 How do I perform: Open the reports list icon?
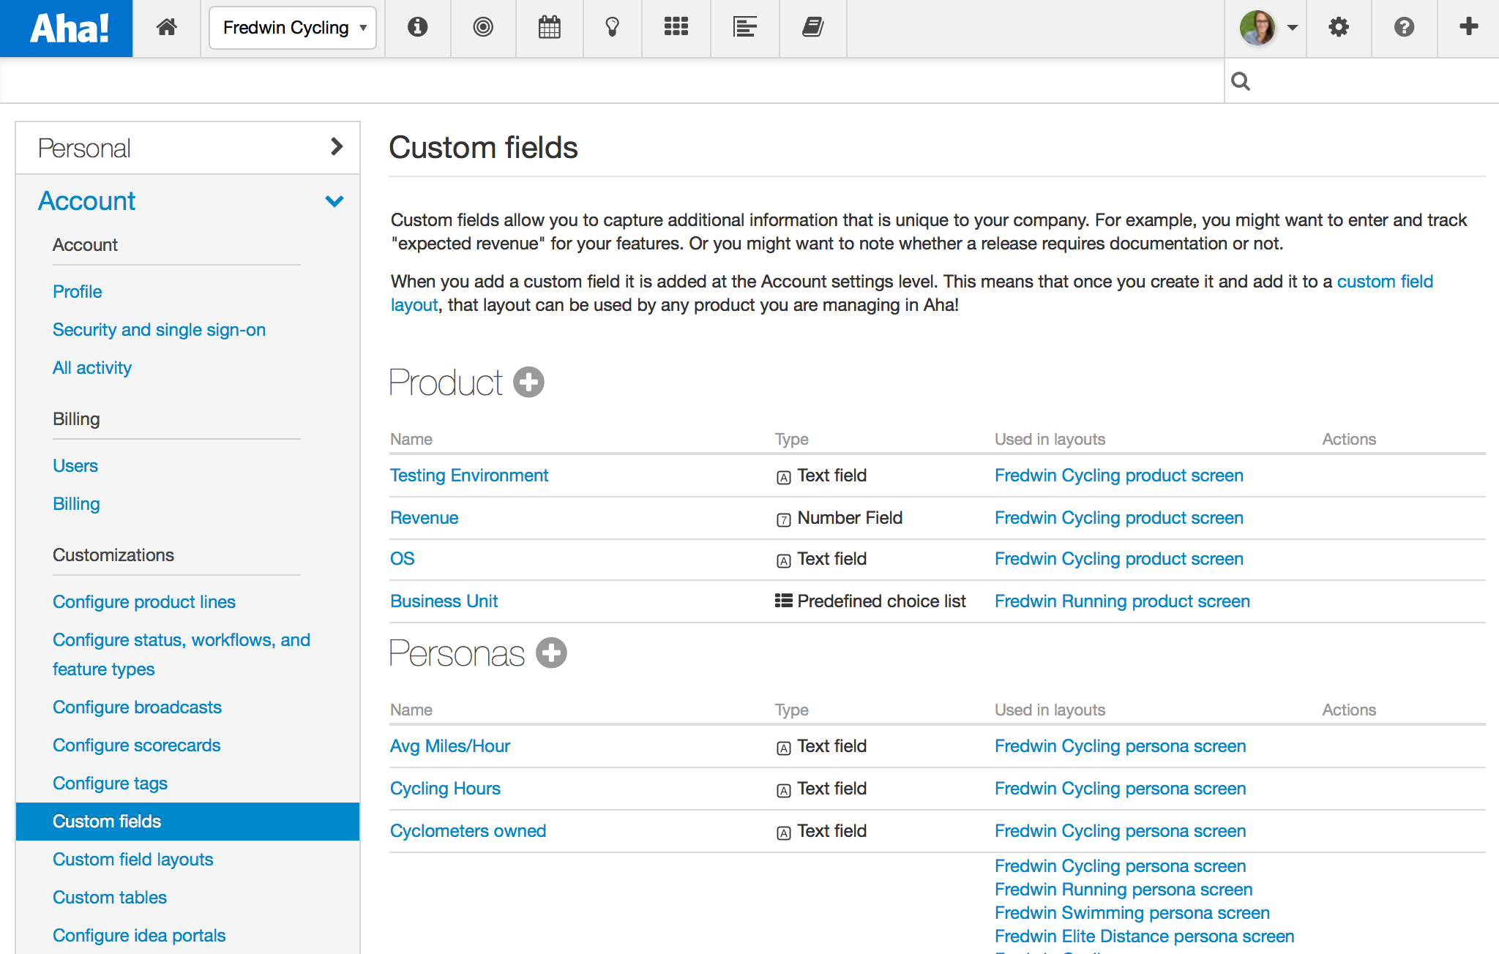[x=744, y=28]
